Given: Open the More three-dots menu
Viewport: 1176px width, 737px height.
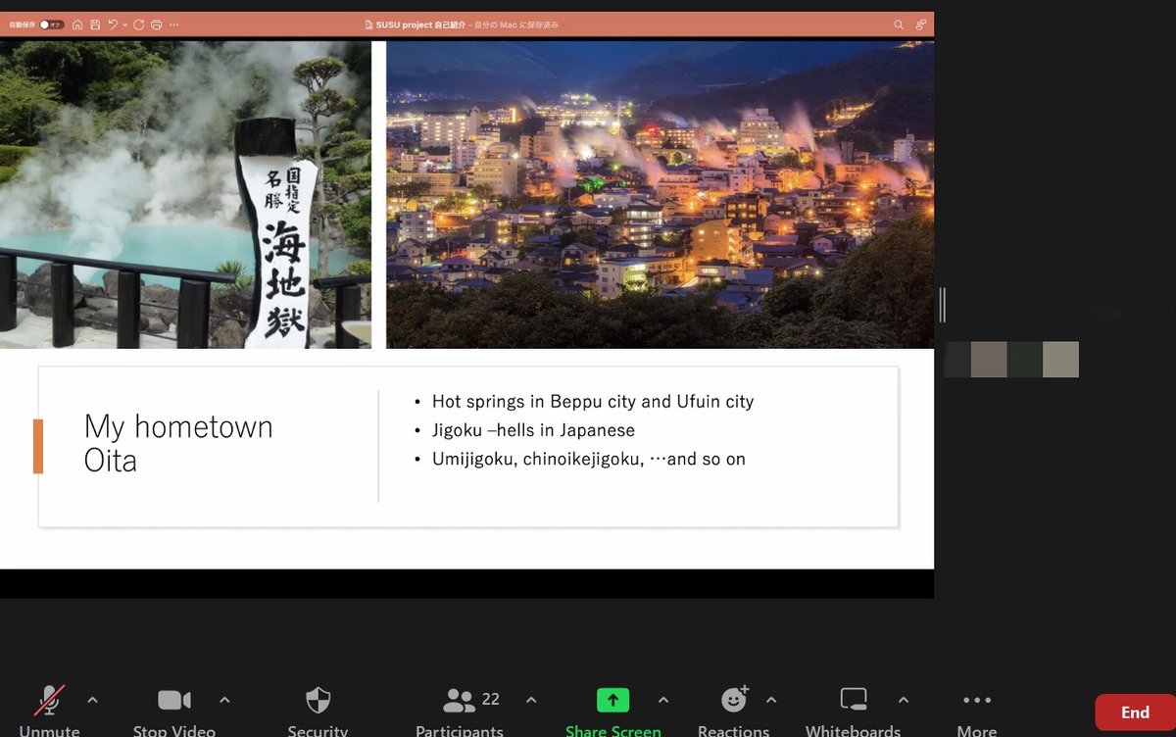Looking at the screenshot, I should coord(977,700).
